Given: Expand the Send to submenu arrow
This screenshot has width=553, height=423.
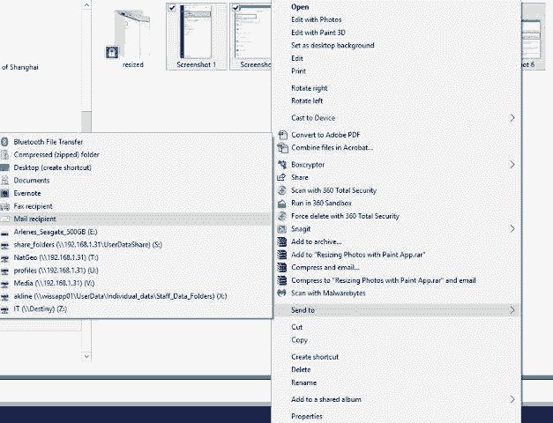Looking at the screenshot, I should [512, 310].
